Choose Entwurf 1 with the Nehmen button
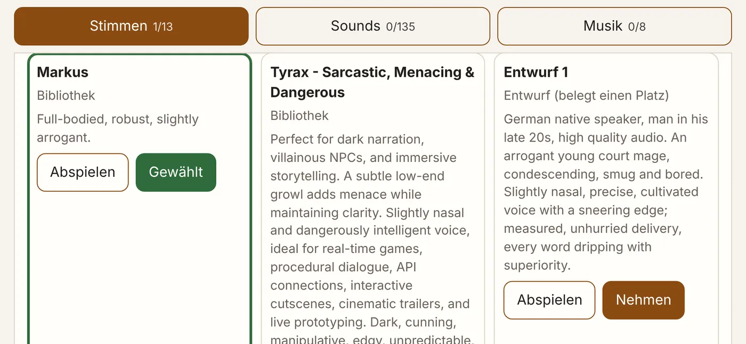Viewport: 746px width, 344px height. 643,300
